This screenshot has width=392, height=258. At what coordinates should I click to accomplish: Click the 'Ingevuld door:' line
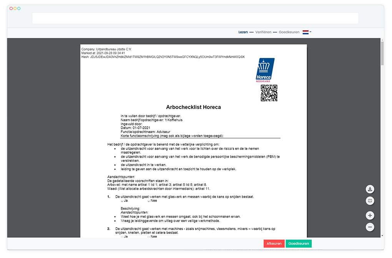point(131,124)
